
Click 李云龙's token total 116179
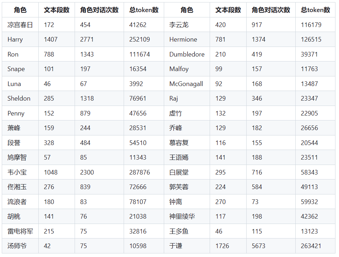(311, 25)
